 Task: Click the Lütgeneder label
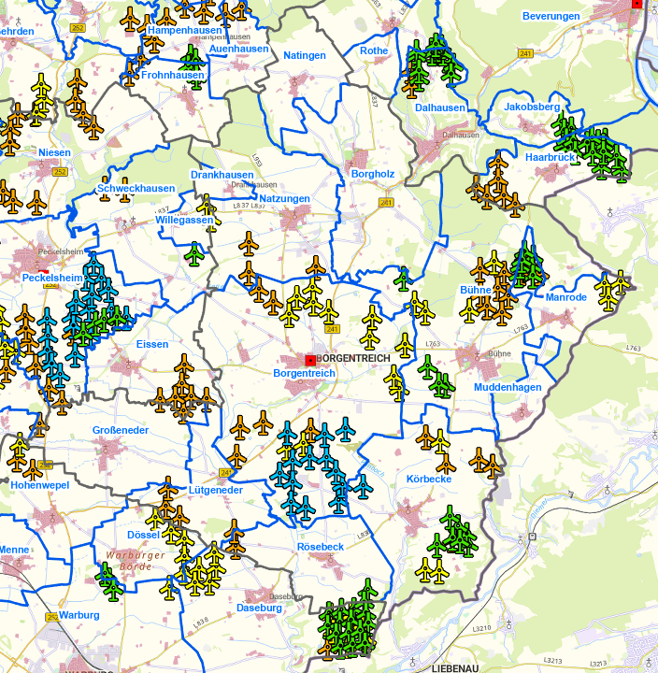(x=216, y=490)
